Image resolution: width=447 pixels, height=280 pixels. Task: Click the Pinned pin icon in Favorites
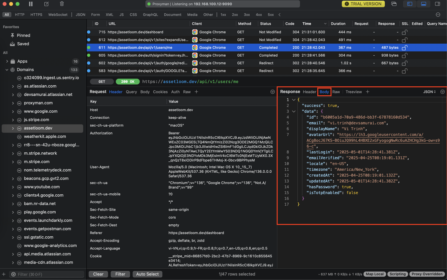(x=12, y=35)
